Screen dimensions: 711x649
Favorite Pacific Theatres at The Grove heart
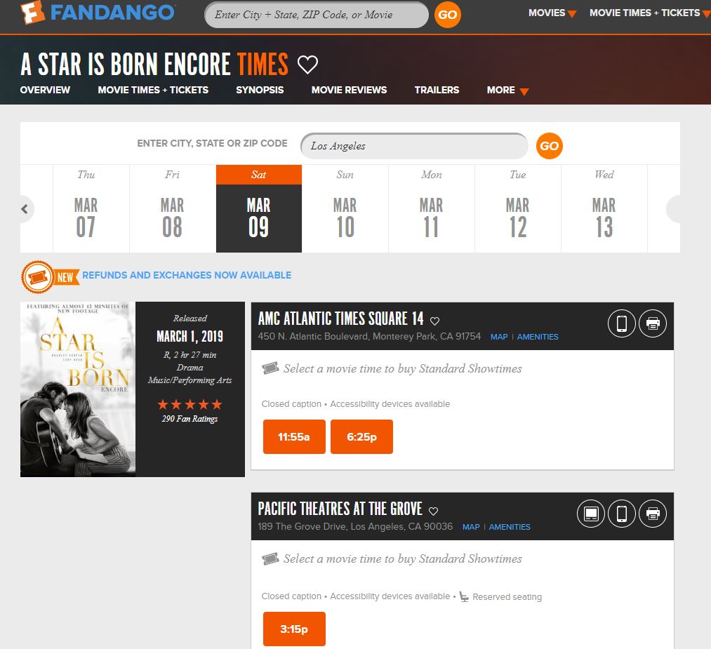click(x=434, y=511)
